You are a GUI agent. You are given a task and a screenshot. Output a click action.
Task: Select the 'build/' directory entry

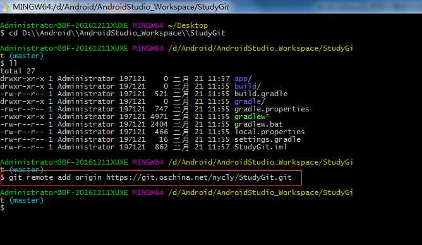[248, 86]
